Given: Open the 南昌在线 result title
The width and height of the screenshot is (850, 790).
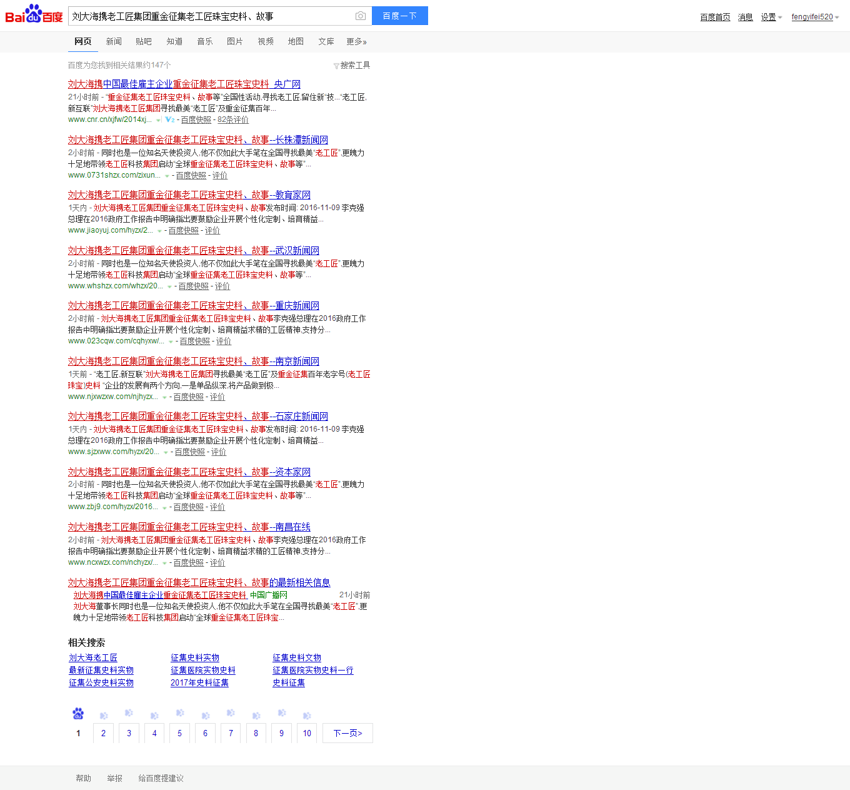Looking at the screenshot, I should (189, 527).
